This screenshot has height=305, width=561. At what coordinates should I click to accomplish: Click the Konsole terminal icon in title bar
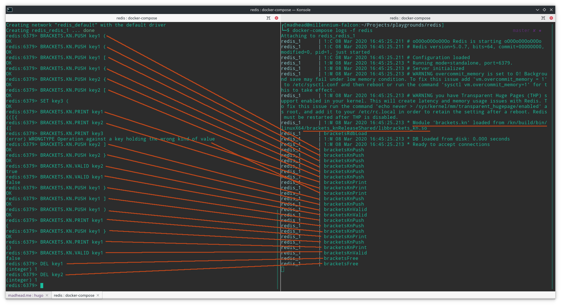[10, 10]
